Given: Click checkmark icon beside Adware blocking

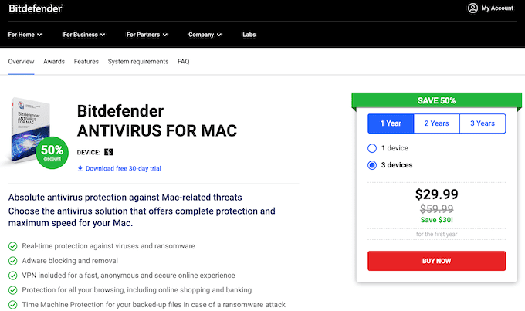Looking at the screenshot, I should pos(12,261).
